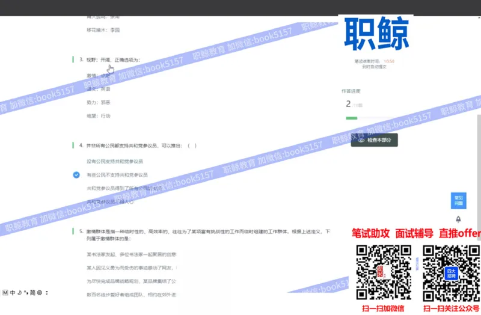Click the M logo on the IME bar
481x315 pixels.
[5, 293]
